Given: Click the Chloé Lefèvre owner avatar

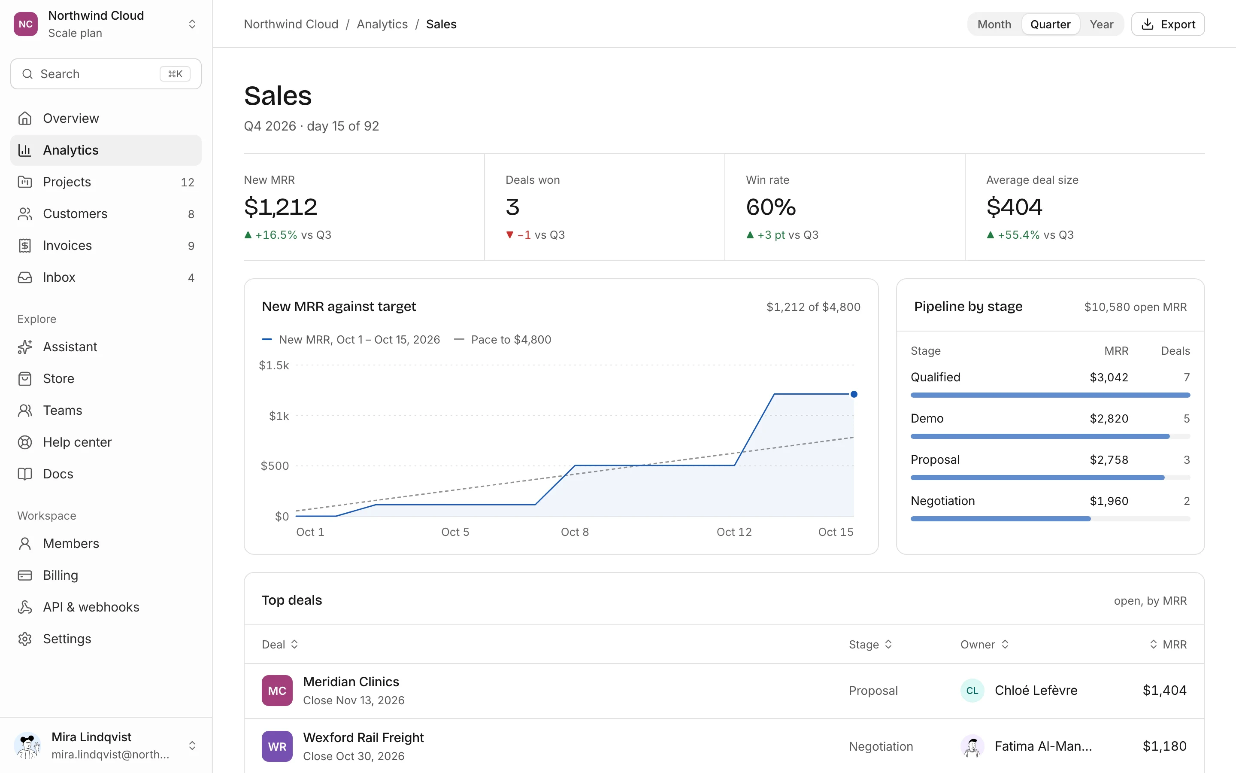Looking at the screenshot, I should (x=972, y=691).
